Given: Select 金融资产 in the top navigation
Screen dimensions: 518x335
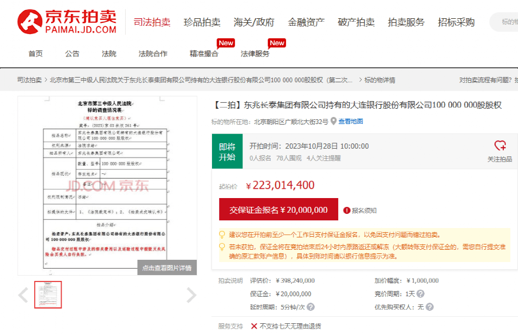Looking at the screenshot, I should (306, 22).
